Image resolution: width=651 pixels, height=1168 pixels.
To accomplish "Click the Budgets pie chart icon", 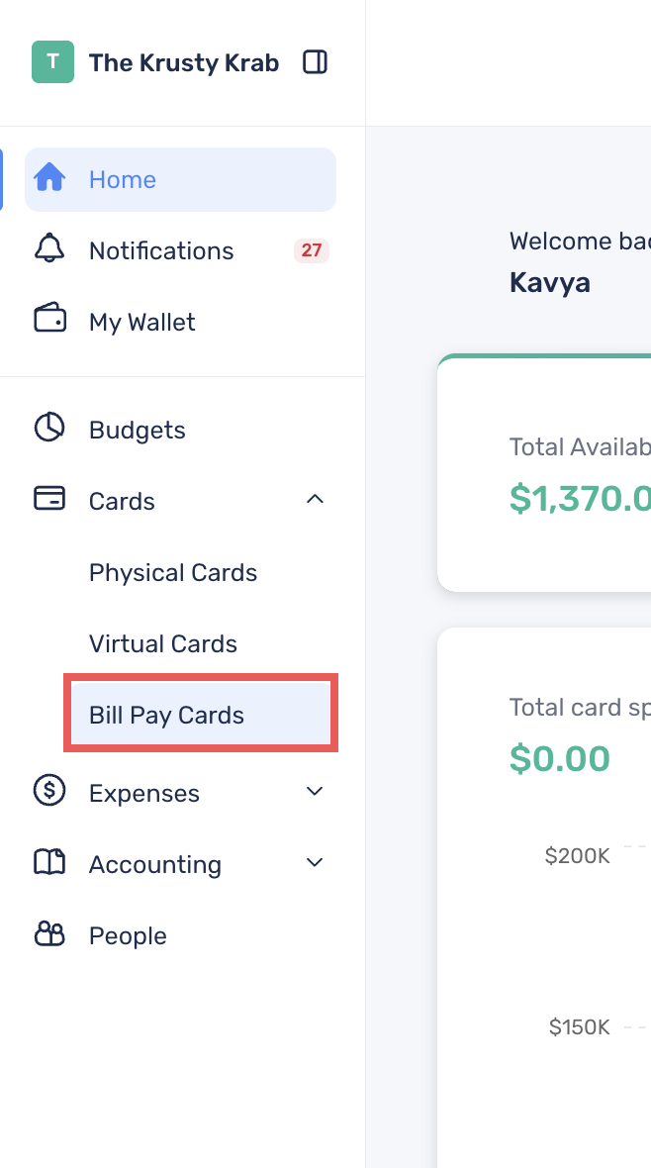I will tap(49, 429).
